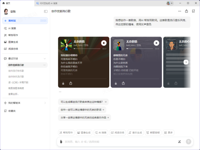The height and width of the screenshot is (150, 200).
Task: Open the user avatar dropdown in title bar
Action: coord(170,3)
